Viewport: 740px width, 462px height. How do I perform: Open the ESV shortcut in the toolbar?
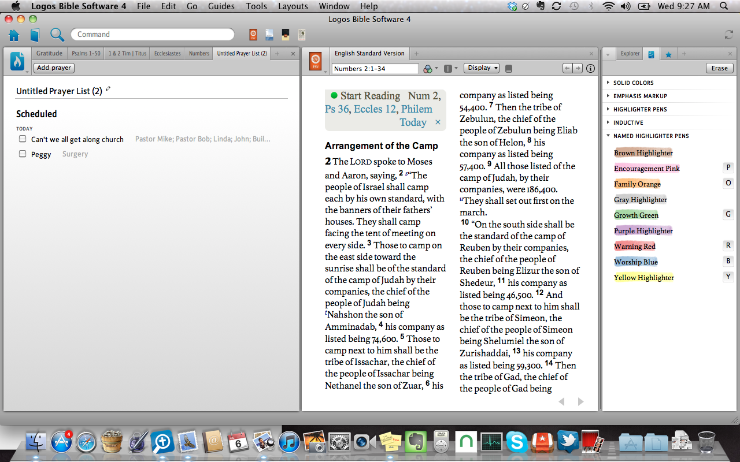click(253, 35)
